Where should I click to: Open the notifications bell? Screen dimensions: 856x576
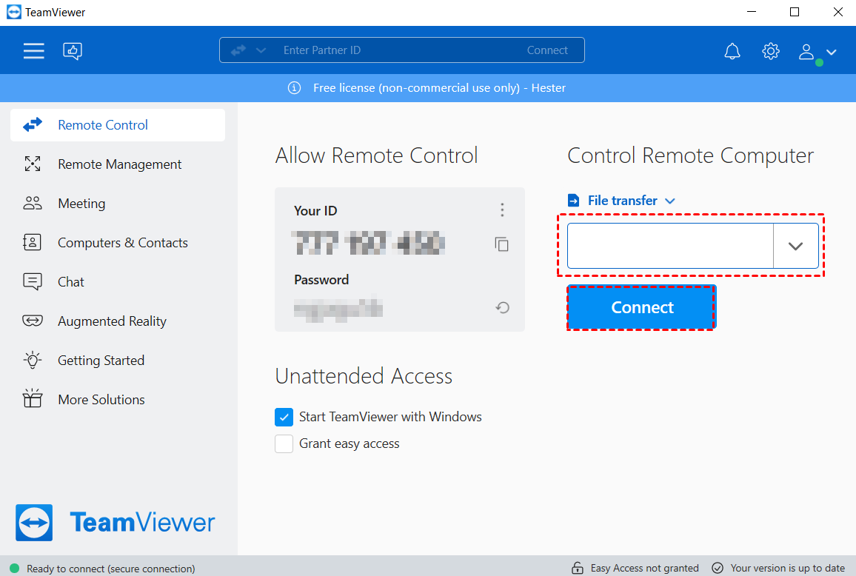point(732,51)
